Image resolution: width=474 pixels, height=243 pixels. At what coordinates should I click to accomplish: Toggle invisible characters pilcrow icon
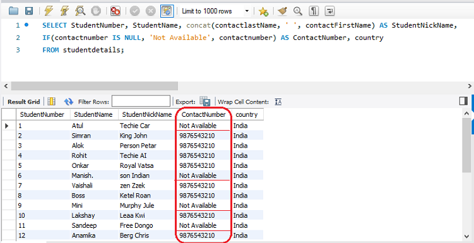tap(314, 11)
